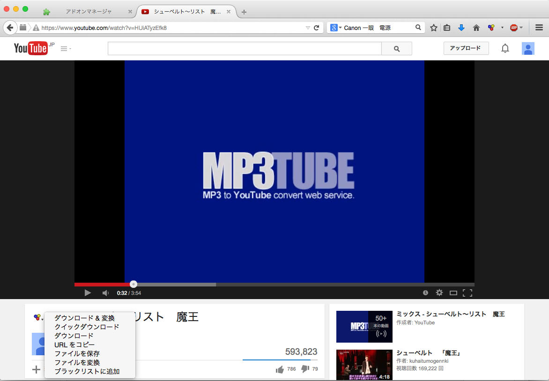Image resolution: width=549 pixels, height=381 pixels.
Task: Click the Watch Later clock icon
Action: click(425, 293)
